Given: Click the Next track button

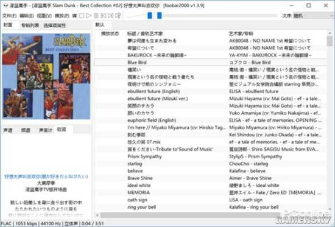Looking at the screenshot, I should coord(111,16).
